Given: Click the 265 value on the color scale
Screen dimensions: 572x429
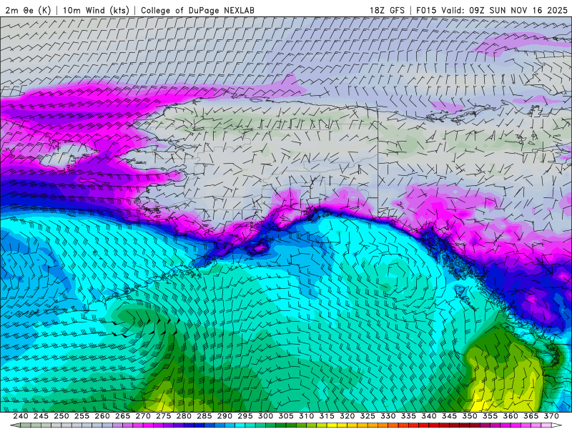Looking at the screenshot, I should point(122,416).
